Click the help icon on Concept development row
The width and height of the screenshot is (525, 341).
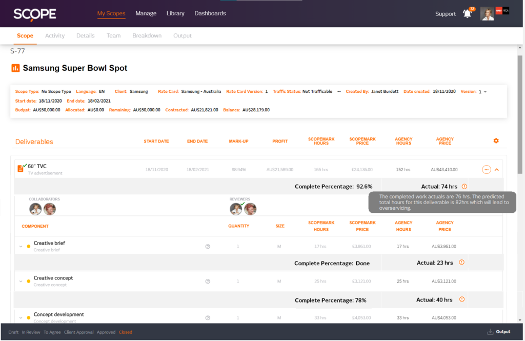(x=208, y=318)
